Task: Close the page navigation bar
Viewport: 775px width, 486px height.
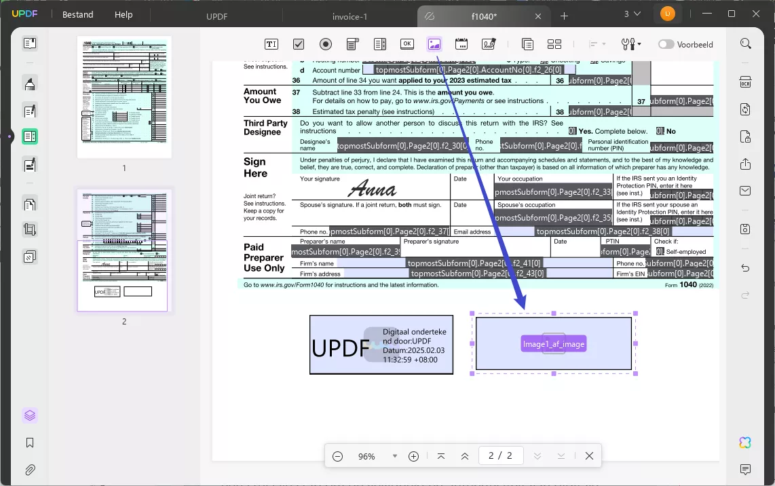Action: pos(589,456)
